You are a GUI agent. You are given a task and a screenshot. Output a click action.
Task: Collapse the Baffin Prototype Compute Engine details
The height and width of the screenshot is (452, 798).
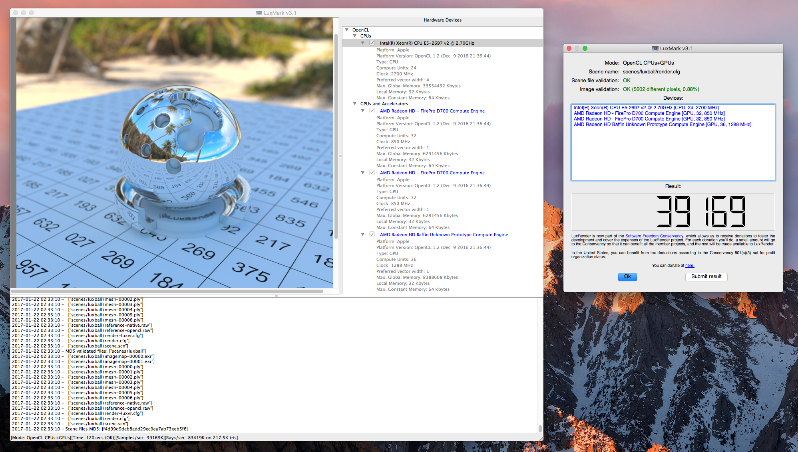point(362,235)
